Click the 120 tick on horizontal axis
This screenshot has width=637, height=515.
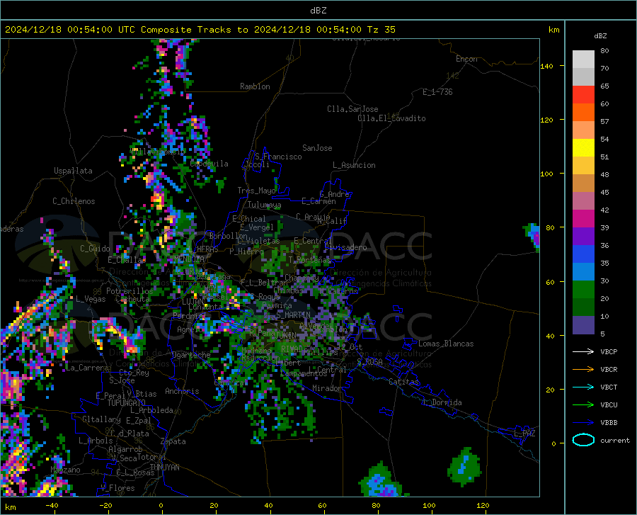point(483,506)
